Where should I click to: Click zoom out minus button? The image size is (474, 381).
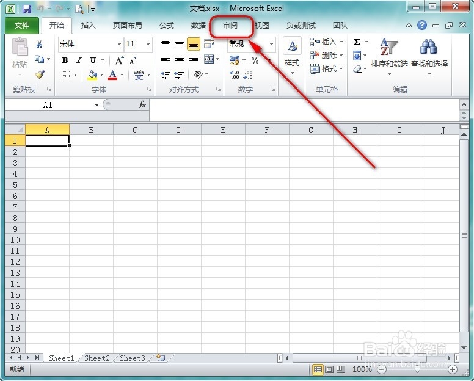point(382,369)
